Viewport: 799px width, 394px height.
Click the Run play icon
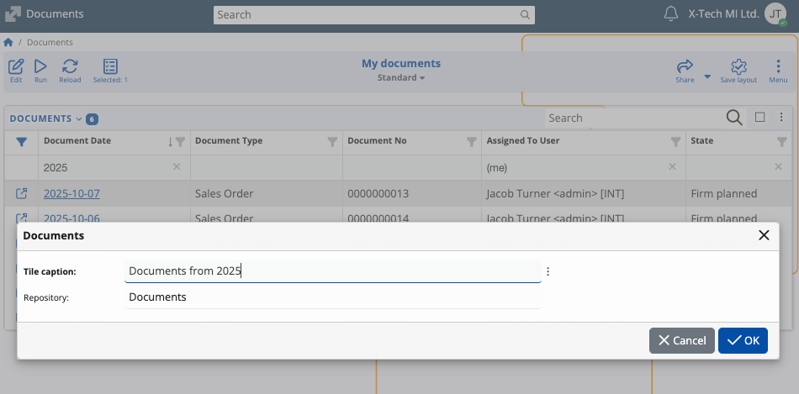(x=40, y=67)
